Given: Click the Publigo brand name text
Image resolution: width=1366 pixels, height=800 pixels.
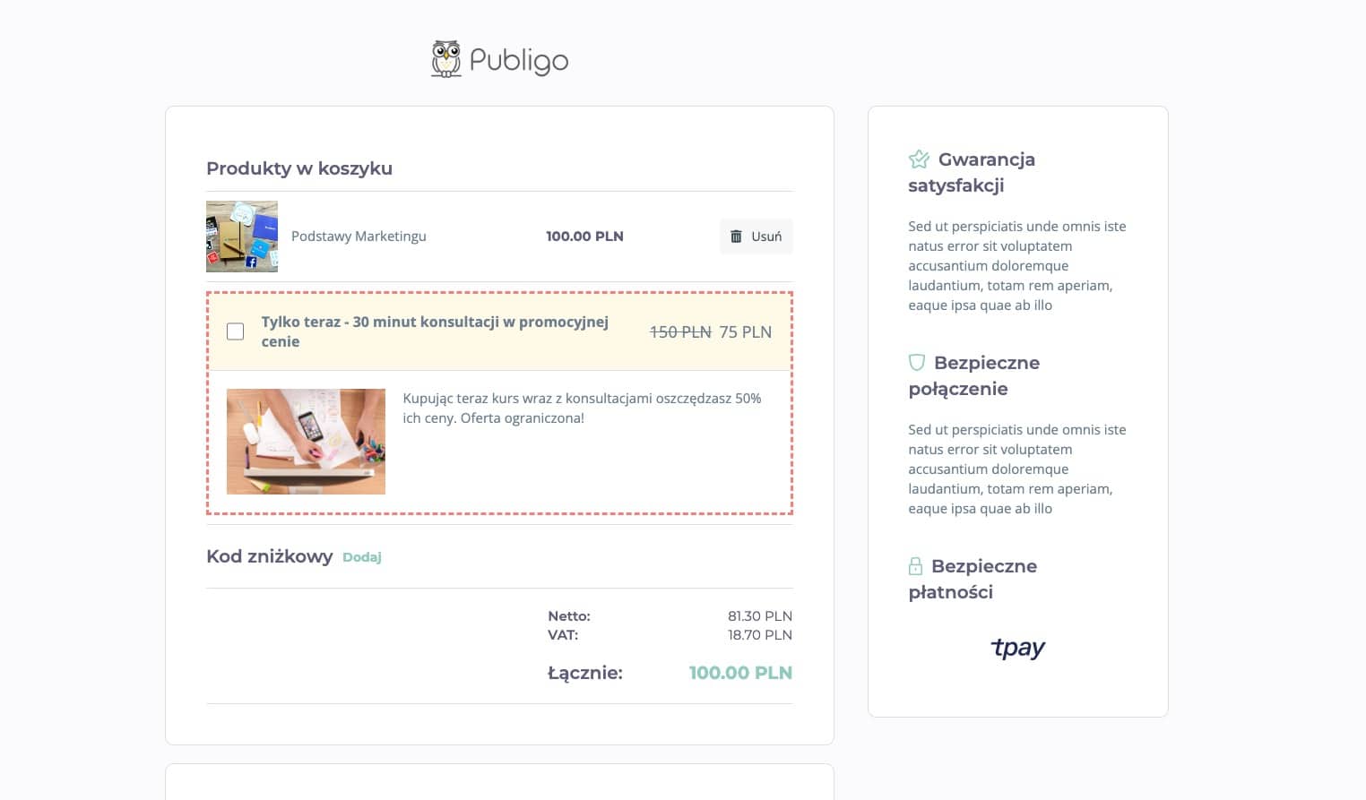Looking at the screenshot, I should (519, 61).
